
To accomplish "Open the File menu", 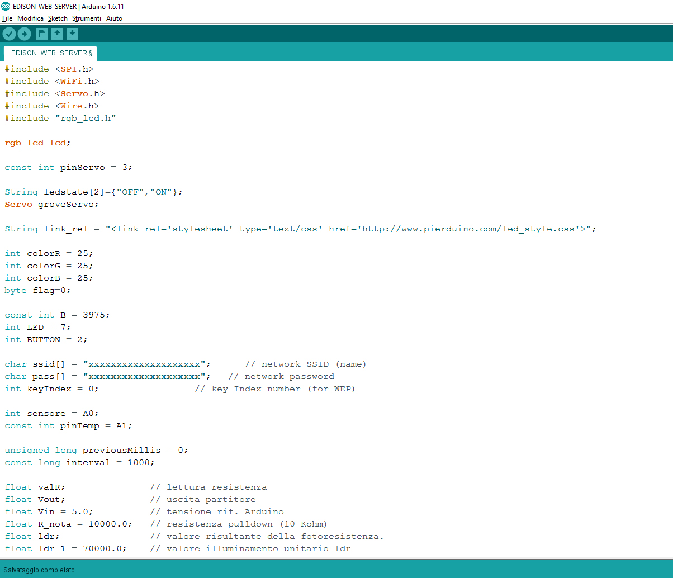I will (7, 18).
